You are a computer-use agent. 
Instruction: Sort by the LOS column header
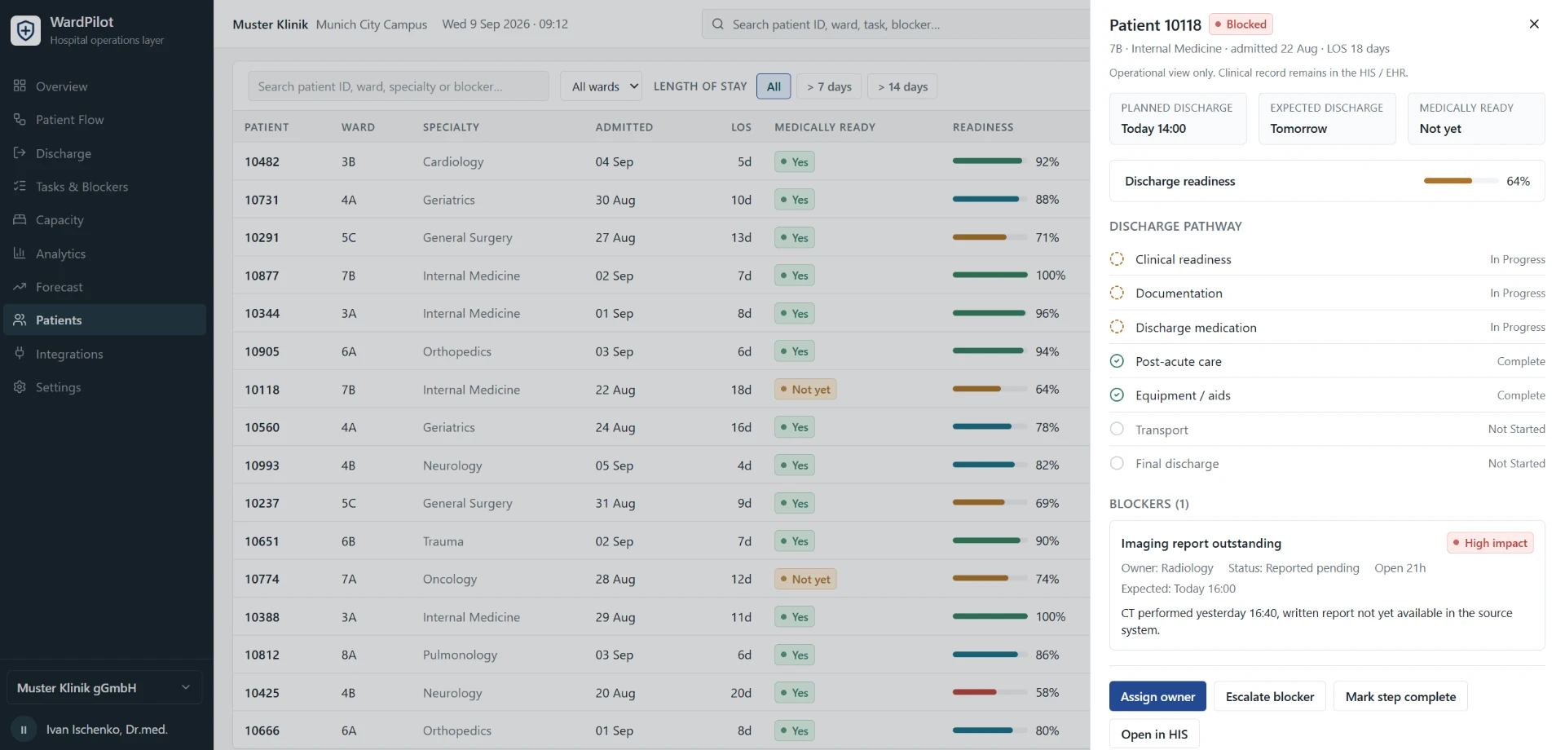(741, 127)
